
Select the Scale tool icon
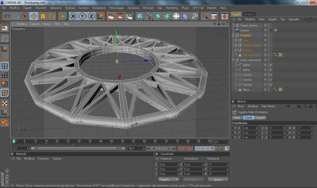click(x=43, y=16)
